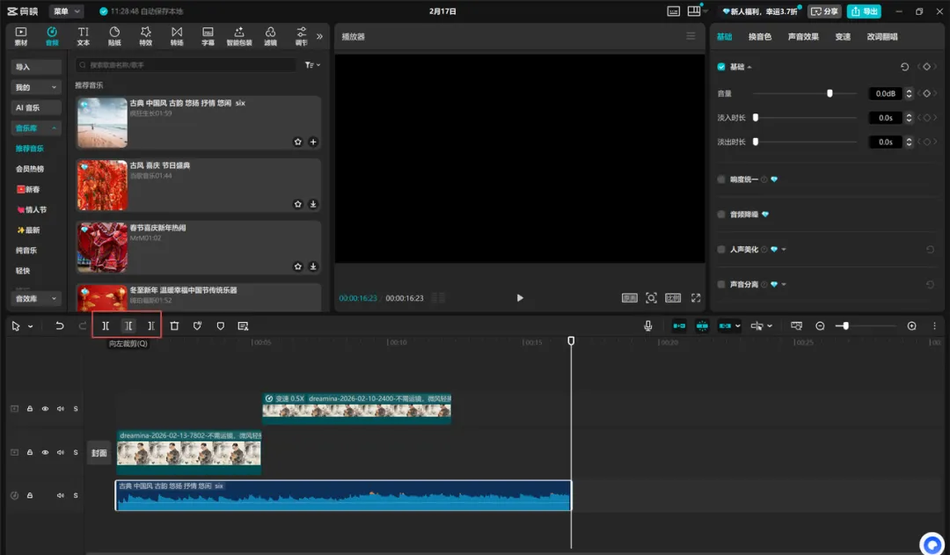Click the player fullscreen icon
This screenshot has height=555, width=950.
coord(696,298)
